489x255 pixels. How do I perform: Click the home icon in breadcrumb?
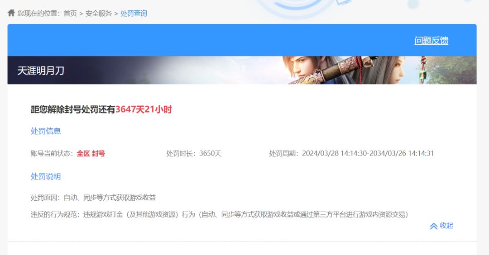point(11,13)
